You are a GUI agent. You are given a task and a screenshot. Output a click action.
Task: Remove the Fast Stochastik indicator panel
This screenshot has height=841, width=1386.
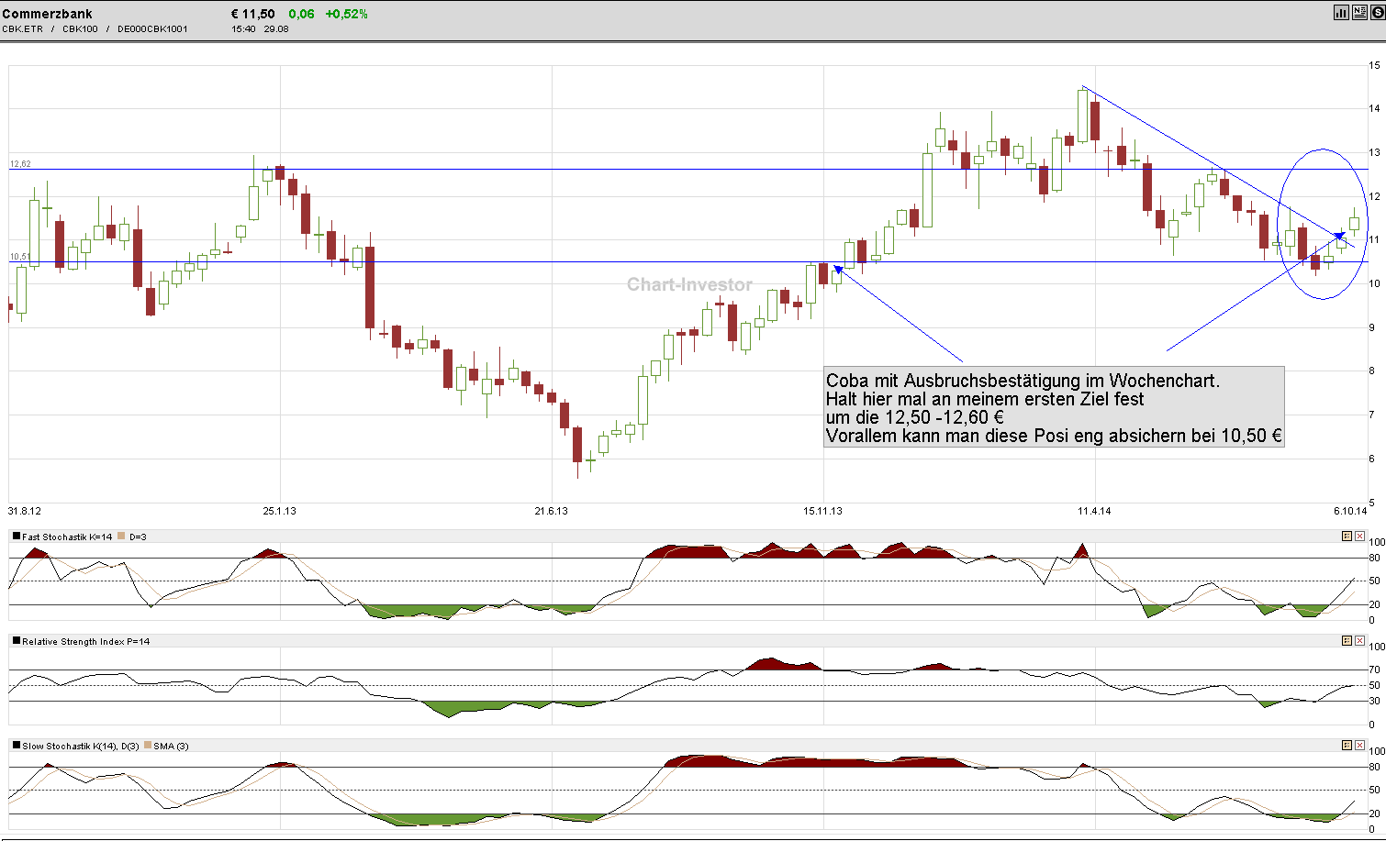(x=1359, y=536)
